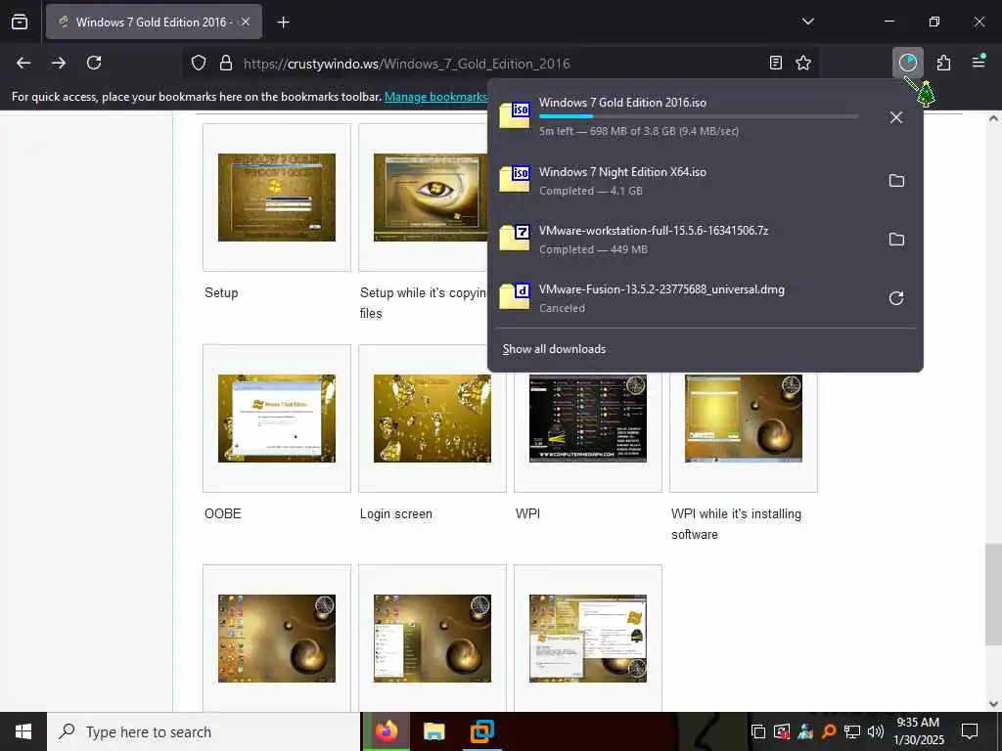The height and width of the screenshot is (751, 1002).
Task: Open the WPI screenshot thumbnail
Action: tap(588, 419)
